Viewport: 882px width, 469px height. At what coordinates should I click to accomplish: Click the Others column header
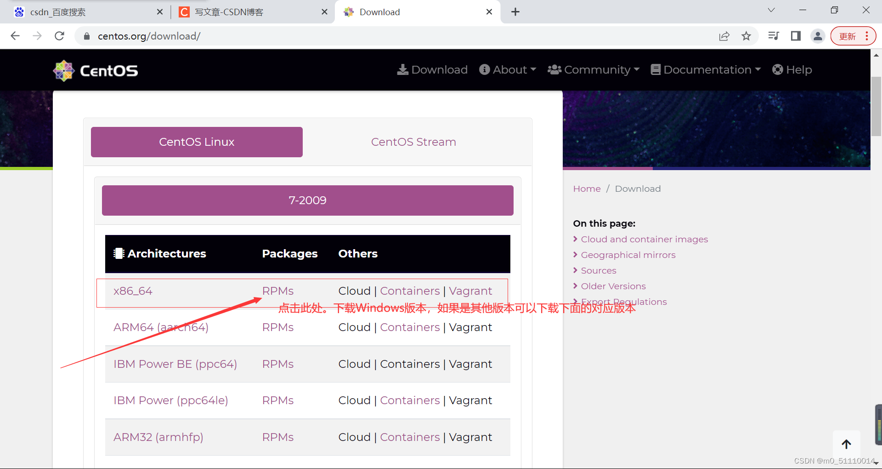click(358, 254)
